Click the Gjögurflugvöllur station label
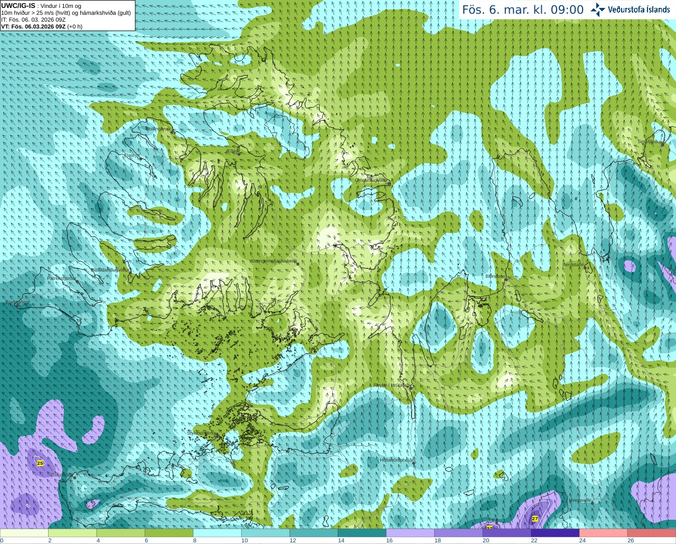Screen dimensions: 676x544 (371, 180)
